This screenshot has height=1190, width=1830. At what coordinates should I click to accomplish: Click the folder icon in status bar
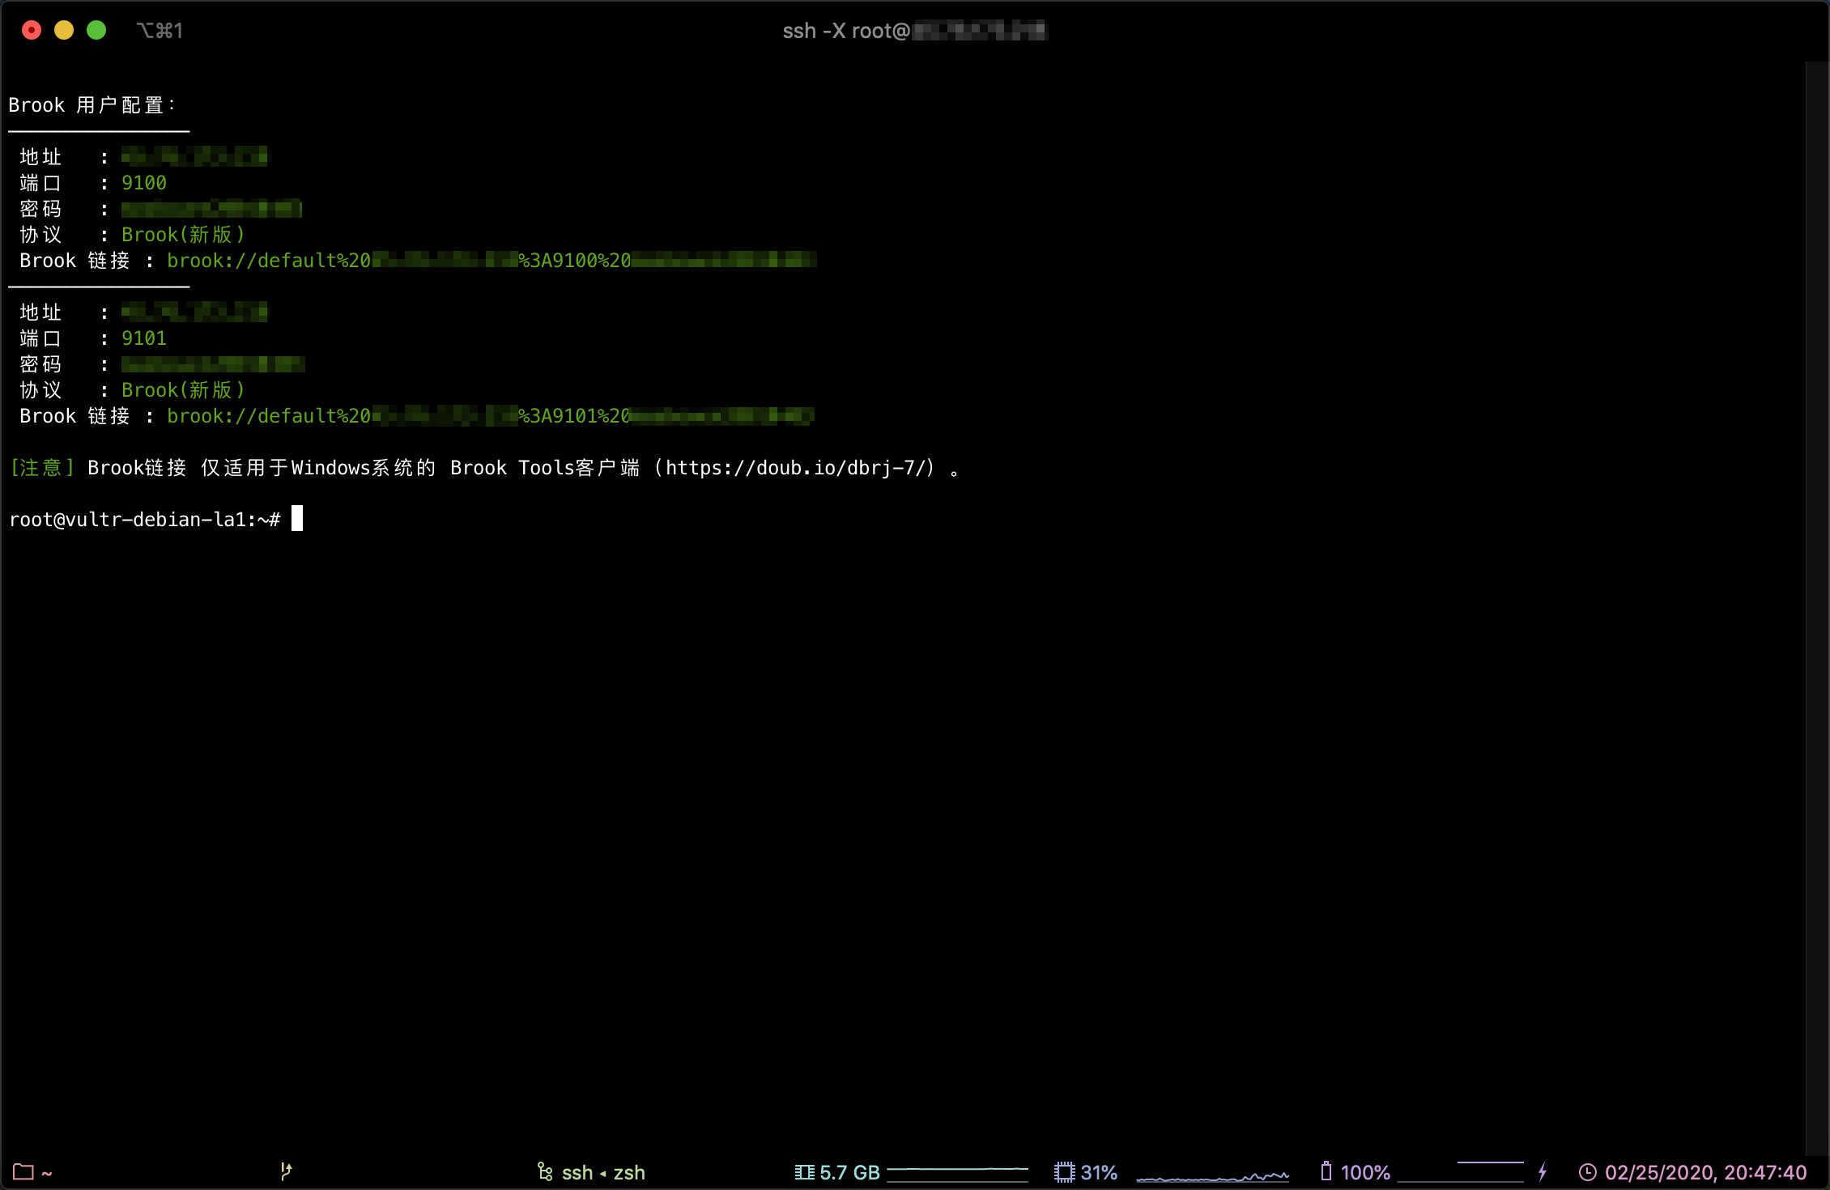pos(23,1172)
